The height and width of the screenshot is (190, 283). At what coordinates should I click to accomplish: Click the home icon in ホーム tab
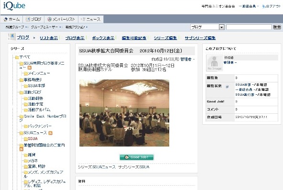[x=5, y=19]
